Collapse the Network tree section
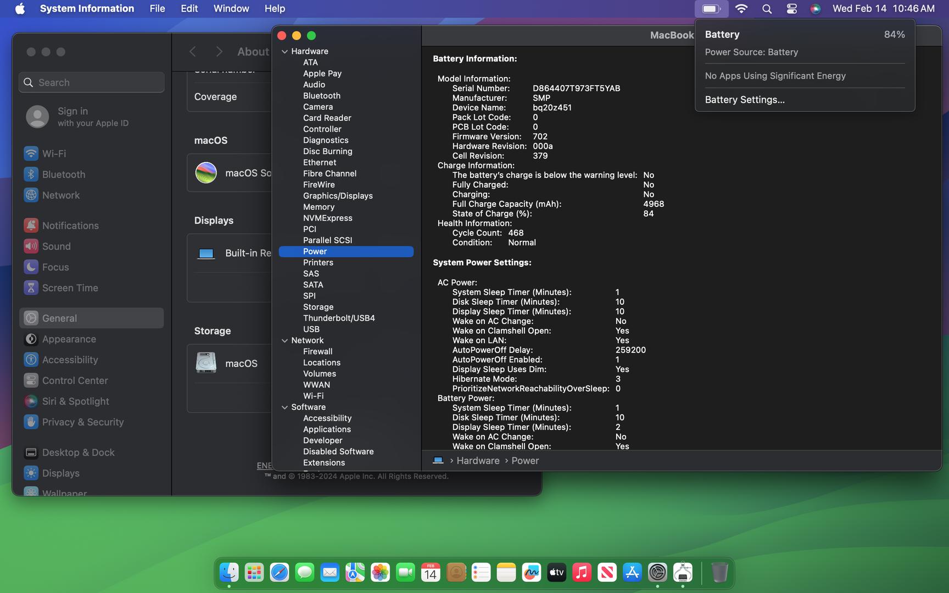The image size is (949, 593). pos(284,341)
